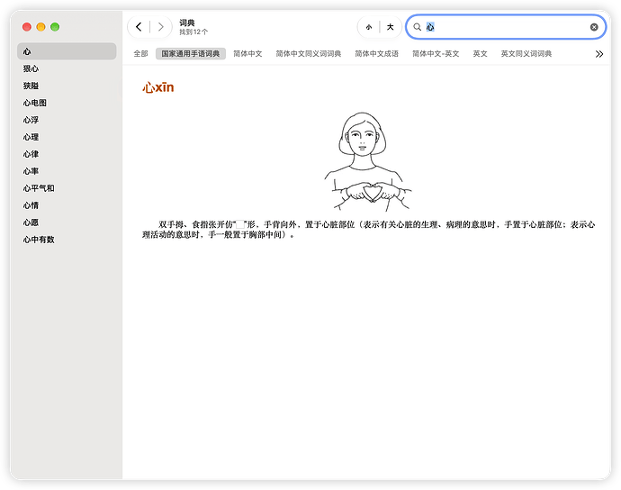Click the 心xīn headword title

[158, 87]
